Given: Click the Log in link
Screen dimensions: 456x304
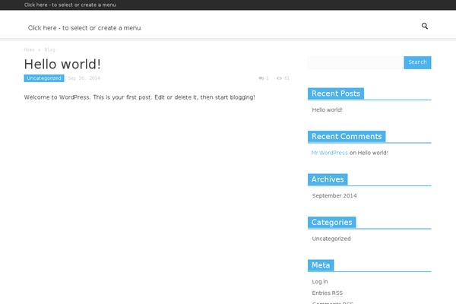Looking at the screenshot, I should click(x=320, y=282).
